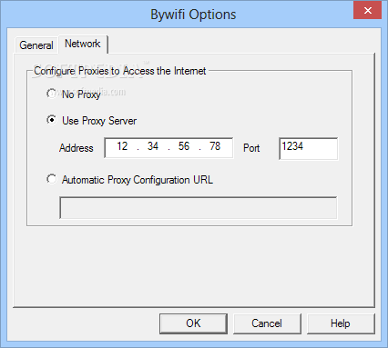Select the No Proxy radio button
This screenshot has width=388, height=348.
pyautogui.click(x=52, y=94)
